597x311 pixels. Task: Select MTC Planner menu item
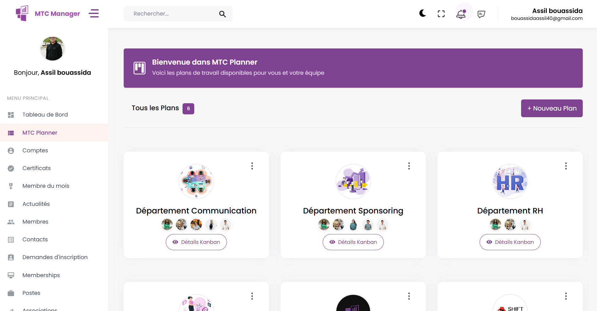click(x=54, y=133)
